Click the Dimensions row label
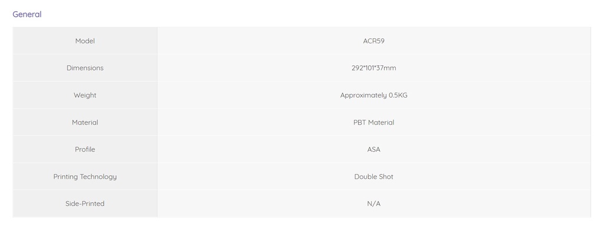Viewport: 603px width, 238px height. (x=85, y=68)
